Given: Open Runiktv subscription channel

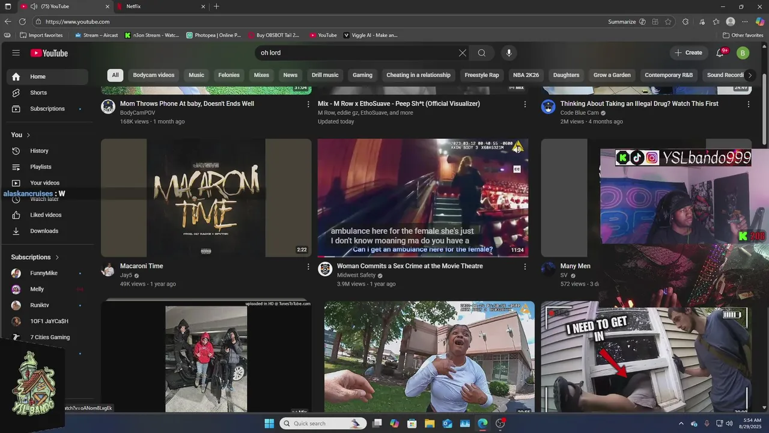Looking at the screenshot, I should (x=47, y=306).
